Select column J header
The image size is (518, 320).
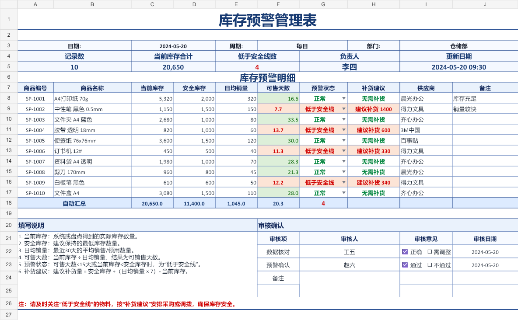coord(485,4)
